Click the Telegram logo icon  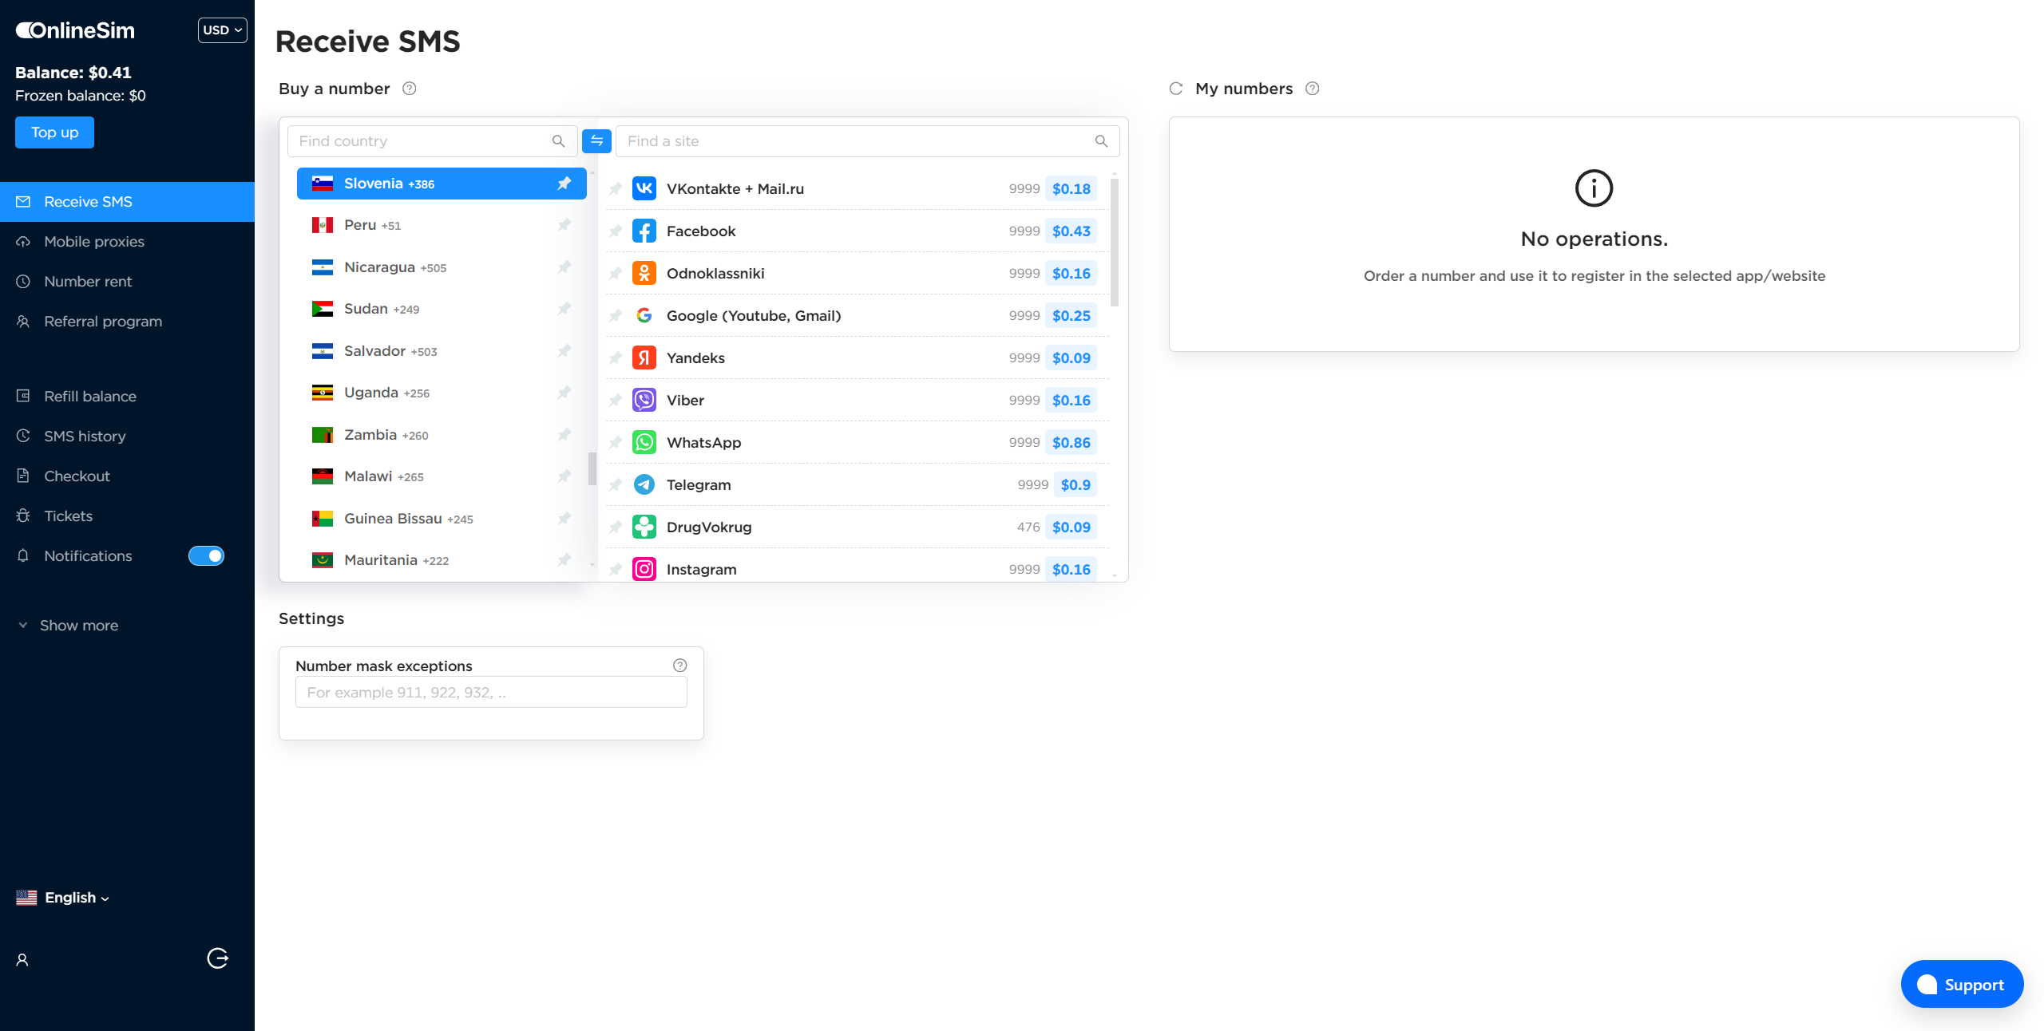644,485
